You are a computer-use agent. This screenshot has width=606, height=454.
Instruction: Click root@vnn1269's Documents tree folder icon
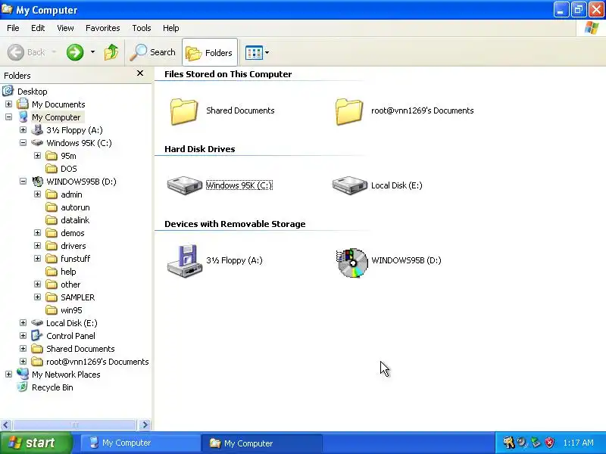[x=37, y=362]
